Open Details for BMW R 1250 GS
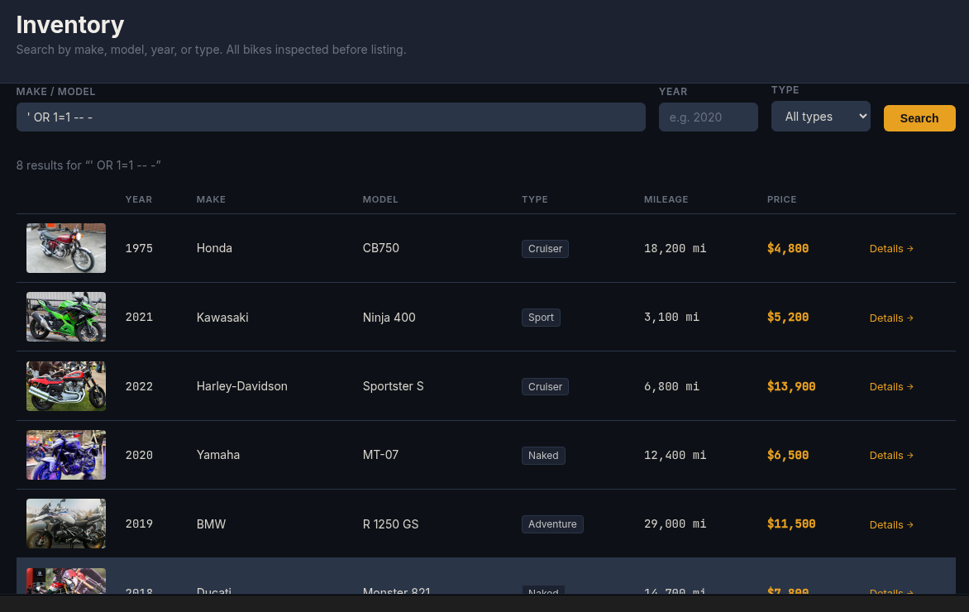Screen dimensions: 969x612 [891, 524]
